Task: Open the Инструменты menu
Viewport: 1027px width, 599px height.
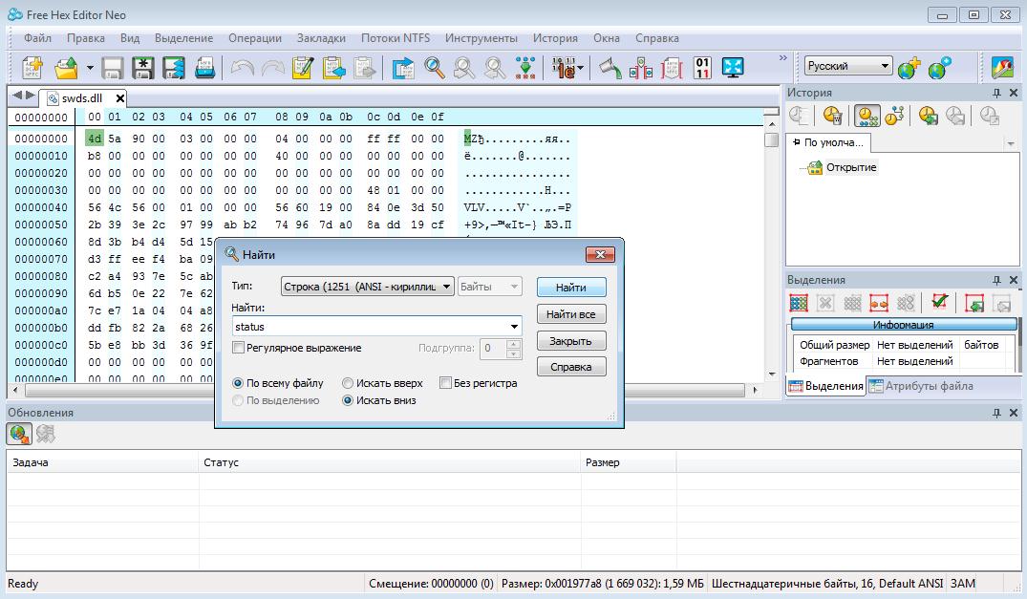Action: point(481,38)
